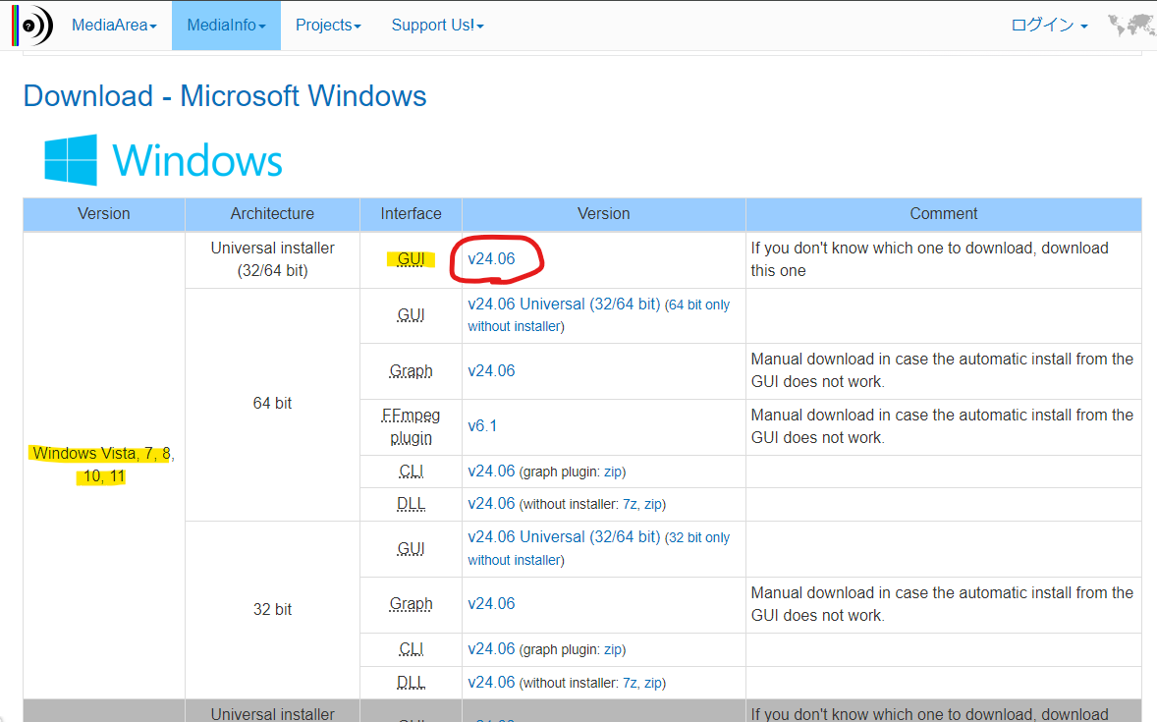Download 64 bit DLL v24.06

click(x=491, y=504)
